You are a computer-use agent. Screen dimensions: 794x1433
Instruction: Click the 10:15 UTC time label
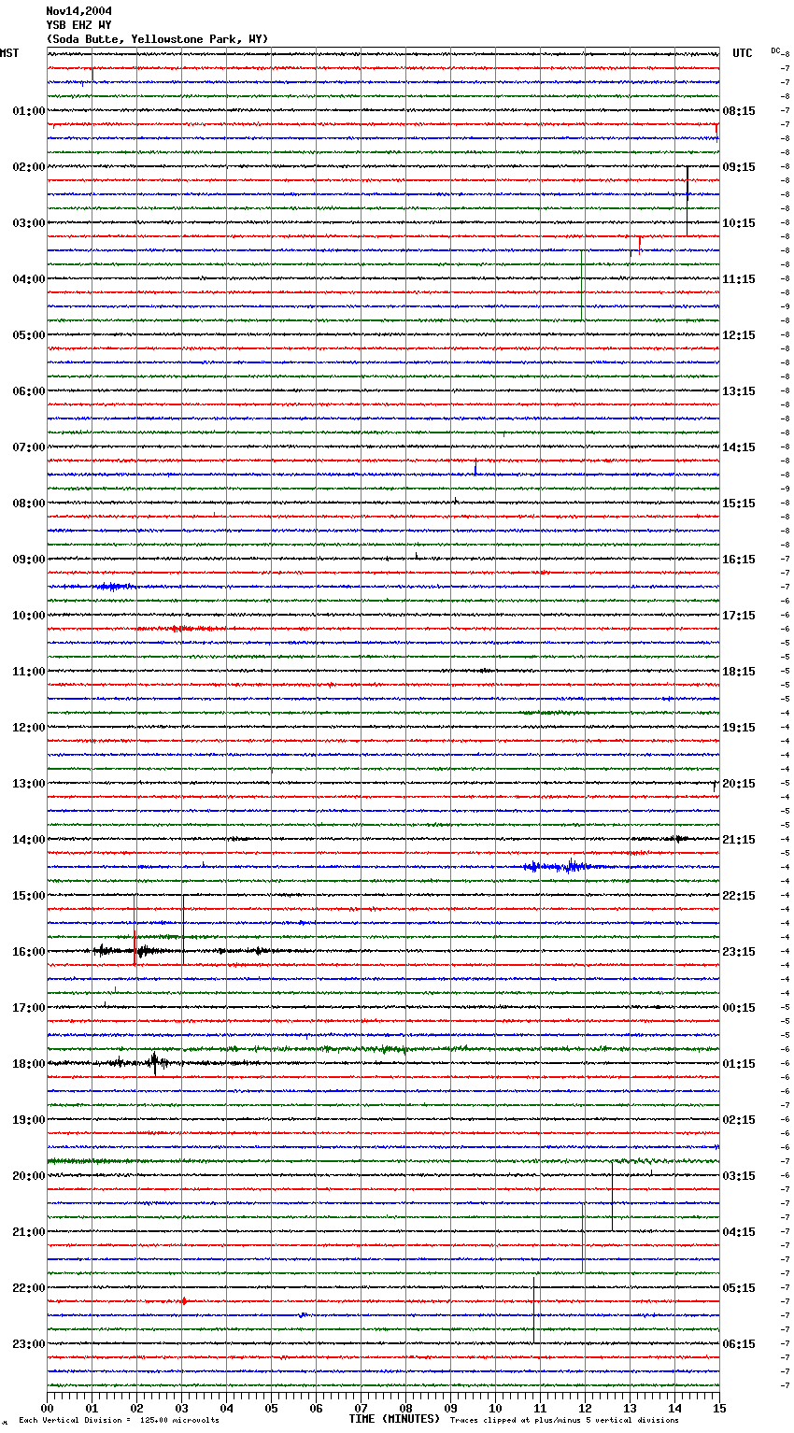coord(739,223)
